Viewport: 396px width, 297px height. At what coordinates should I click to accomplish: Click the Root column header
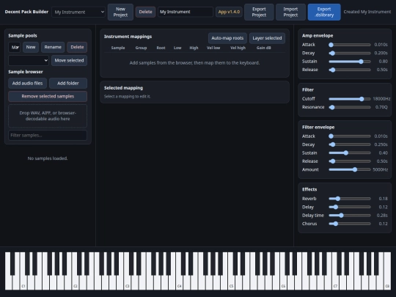coord(161,48)
